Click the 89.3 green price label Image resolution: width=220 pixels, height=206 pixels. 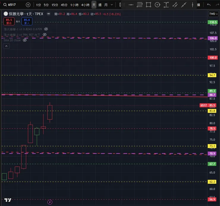pos(212,91)
